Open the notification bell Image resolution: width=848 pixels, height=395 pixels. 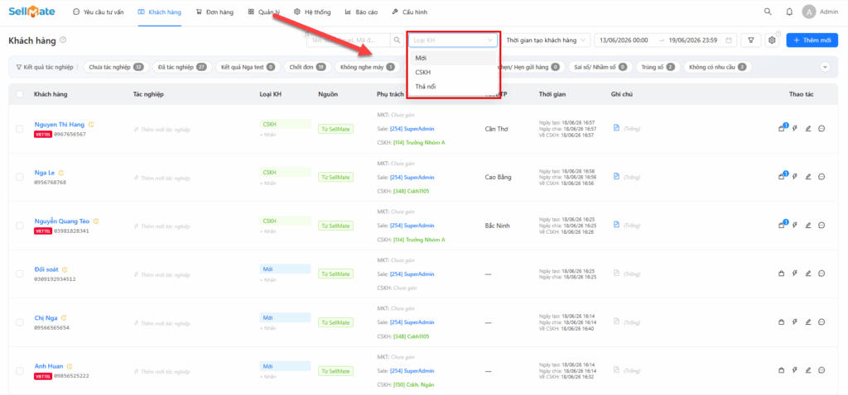pos(789,12)
